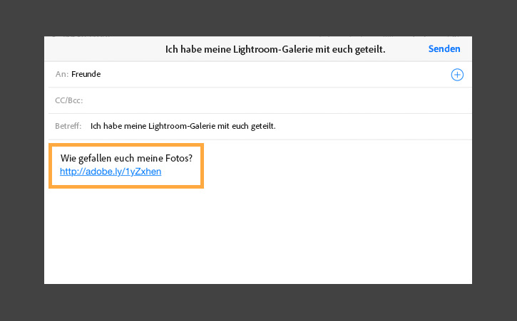Viewport: 517px width, 321px height.
Task: Click the dark backdrop right of the mail sheet
Action: tap(494, 160)
